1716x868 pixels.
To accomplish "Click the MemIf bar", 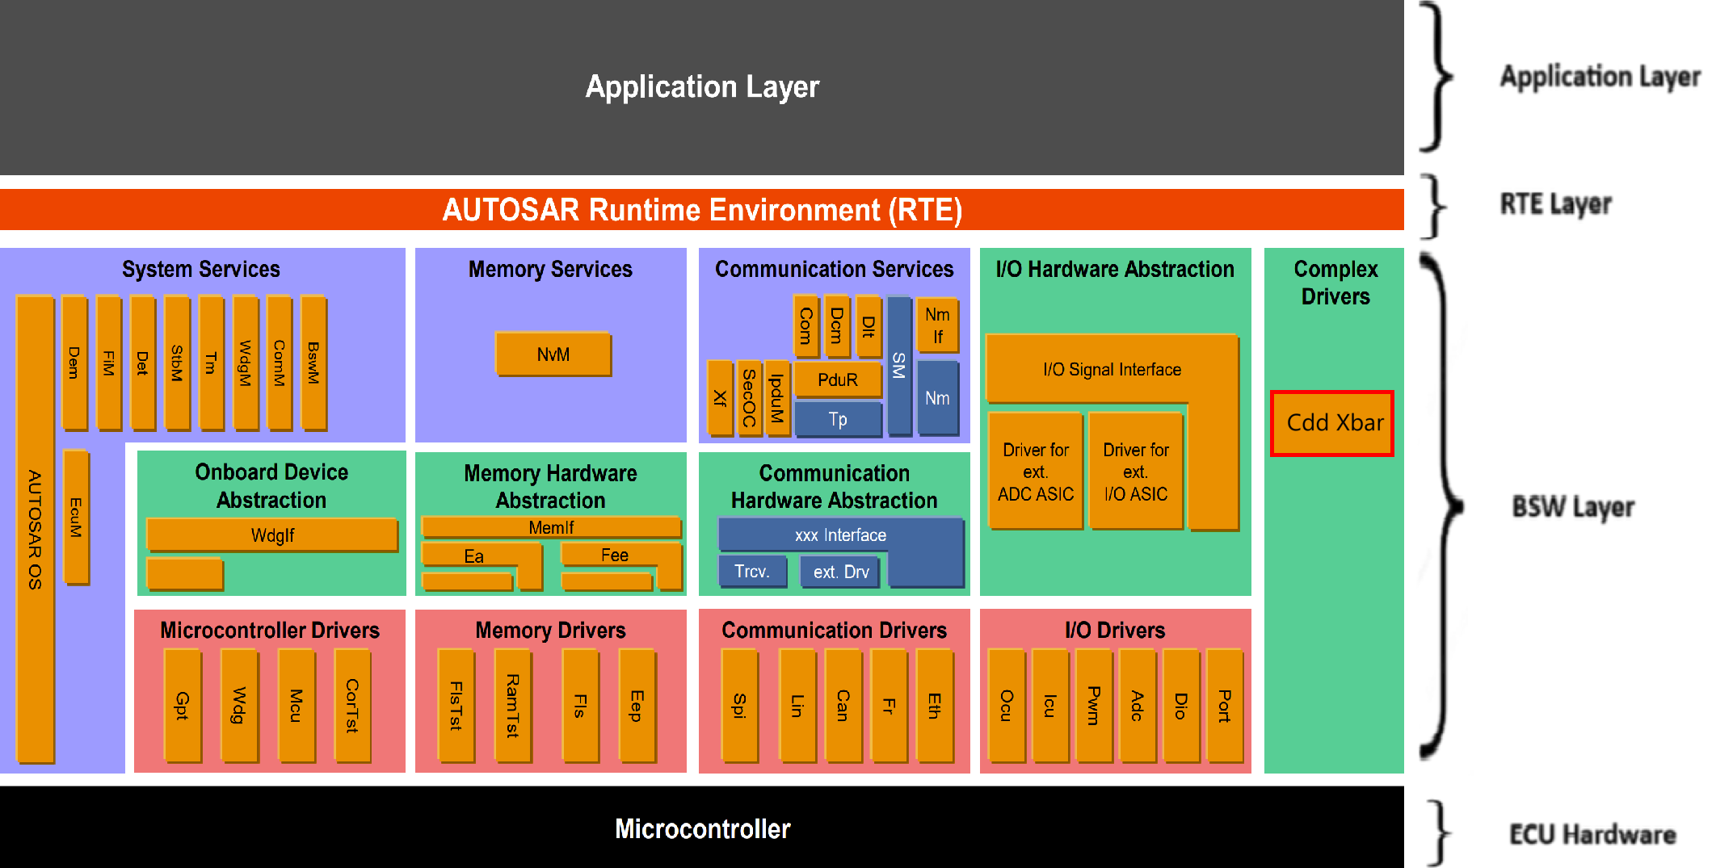I will coord(551,527).
